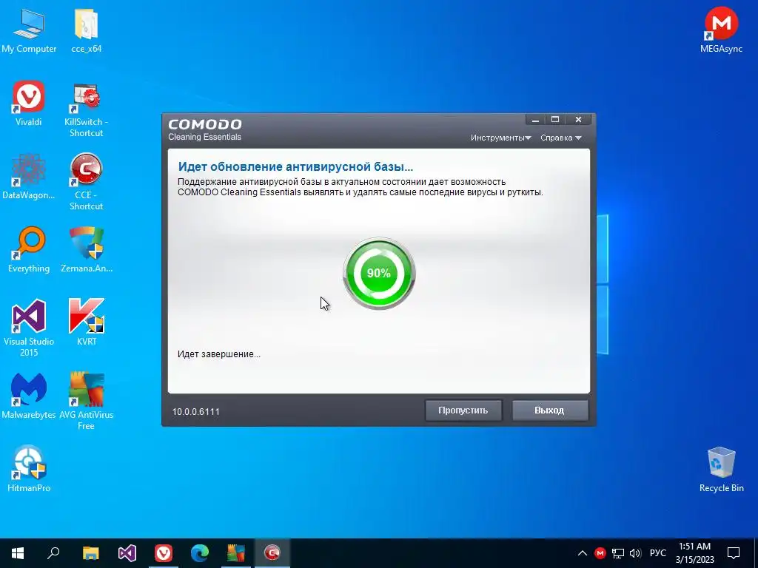The width and height of the screenshot is (758, 568).
Task: Select Comodo Cleaning Essentials taskbar button
Action: pyautogui.click(x=272, y=553)
